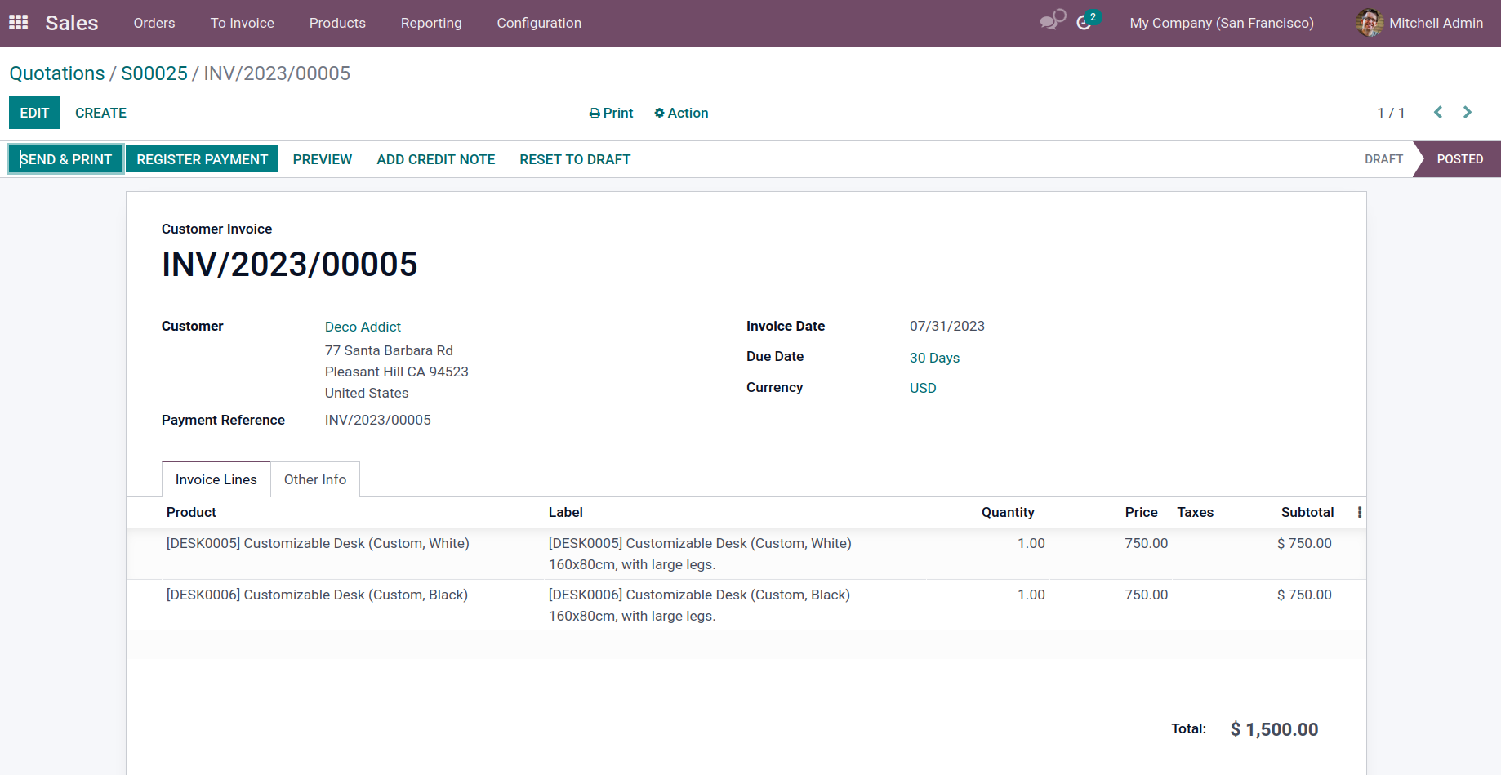Sort by Price column header
Viewport: 1501px width, 775px height.
1141,512
